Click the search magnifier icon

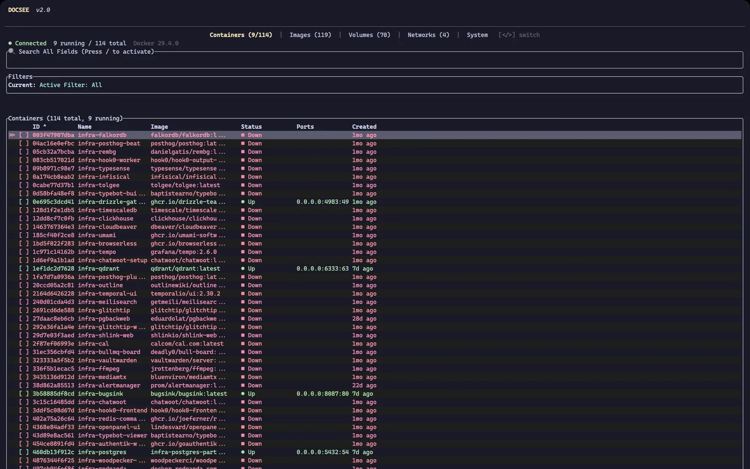pyautogui.click(x=11, y=51)
